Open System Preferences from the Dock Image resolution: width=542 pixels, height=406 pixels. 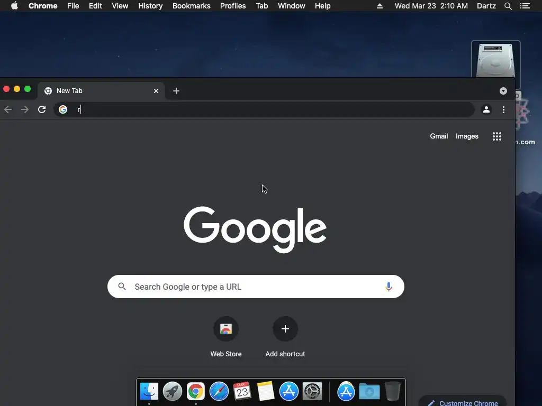[312, 391]
